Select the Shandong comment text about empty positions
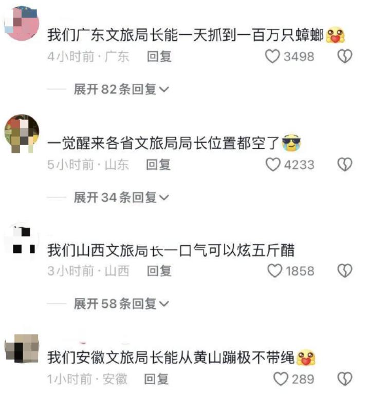 tap(163, 143)
